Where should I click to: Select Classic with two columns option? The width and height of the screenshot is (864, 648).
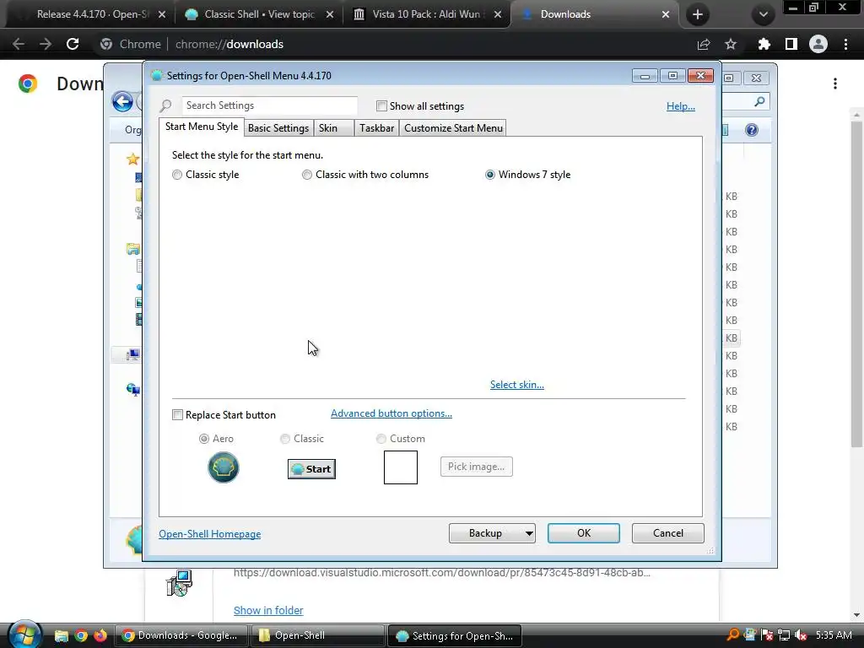point(307,175)
